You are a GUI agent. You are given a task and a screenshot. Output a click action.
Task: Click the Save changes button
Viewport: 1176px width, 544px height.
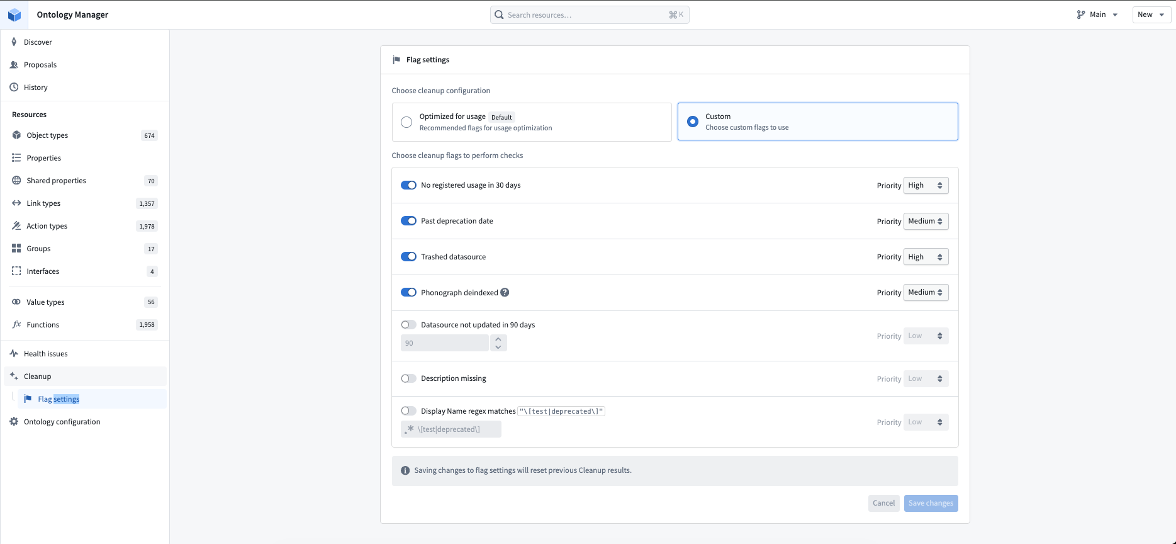pos(931,503)
